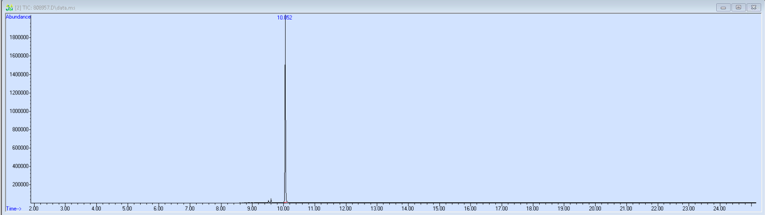Click the 12.00 time axis label
Viewport: 765px width, 215px height.
click(345, 209)
